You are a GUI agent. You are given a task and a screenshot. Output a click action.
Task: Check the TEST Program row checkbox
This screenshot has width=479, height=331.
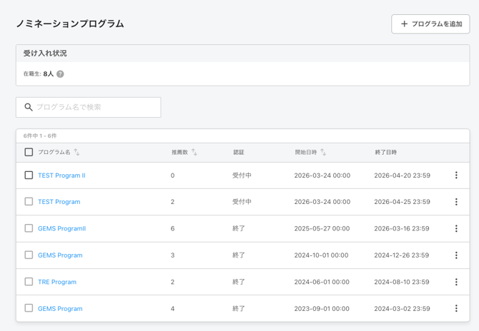pyautogui.click(x=29, y=201)
